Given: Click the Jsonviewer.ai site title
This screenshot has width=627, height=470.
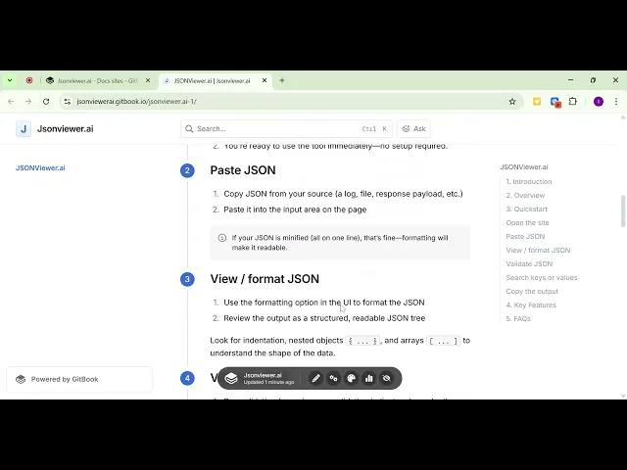Looking at the screenshot, I should click(x=66, y=128).
